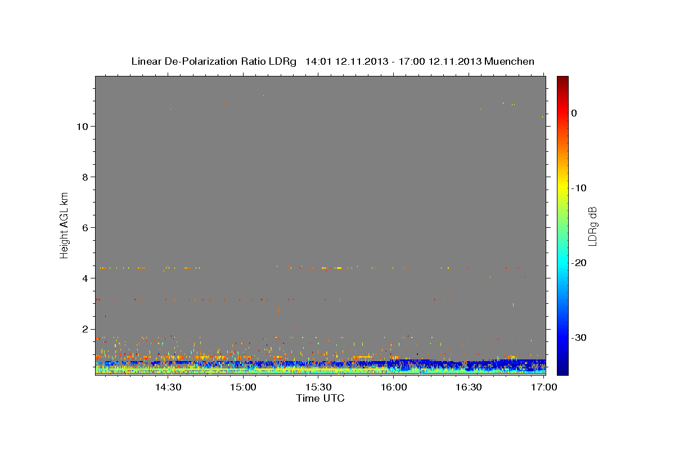Click the "15:00" time tick label
675x450 pixels.
coord(243,387)
